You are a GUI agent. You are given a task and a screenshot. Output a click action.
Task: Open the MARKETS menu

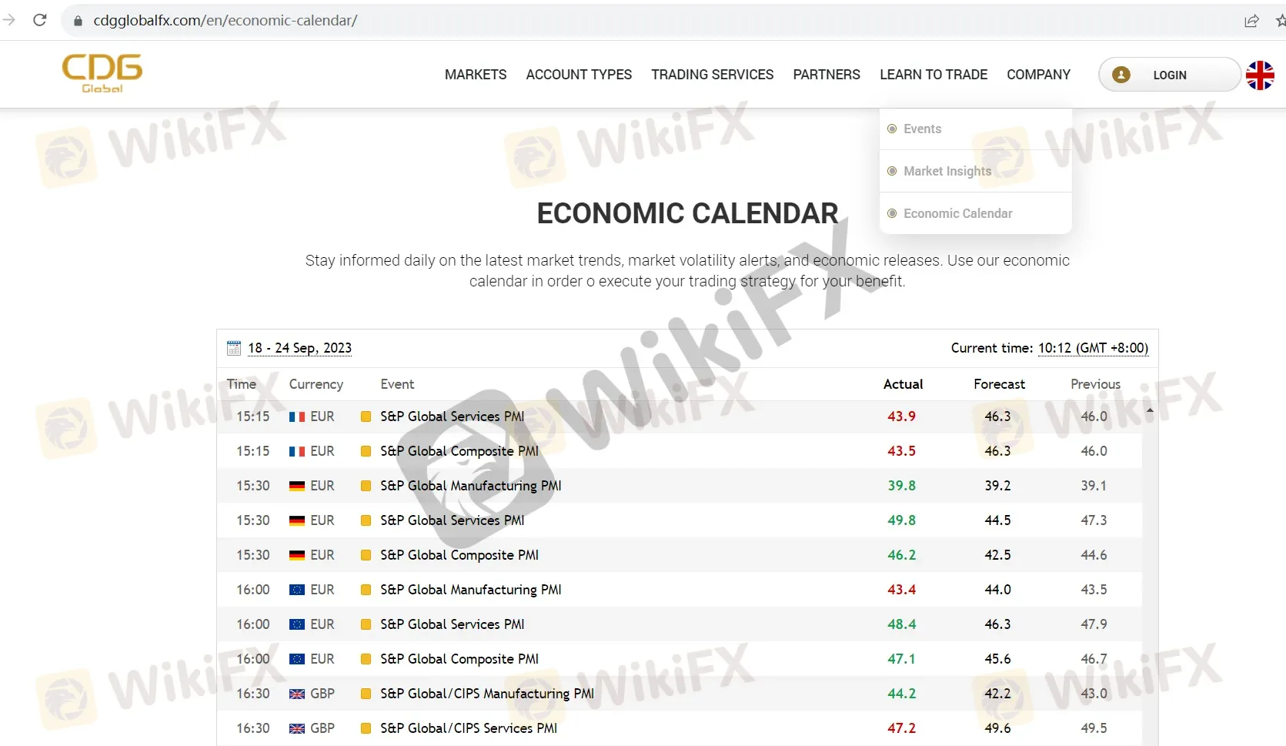(x=476, y=75)
